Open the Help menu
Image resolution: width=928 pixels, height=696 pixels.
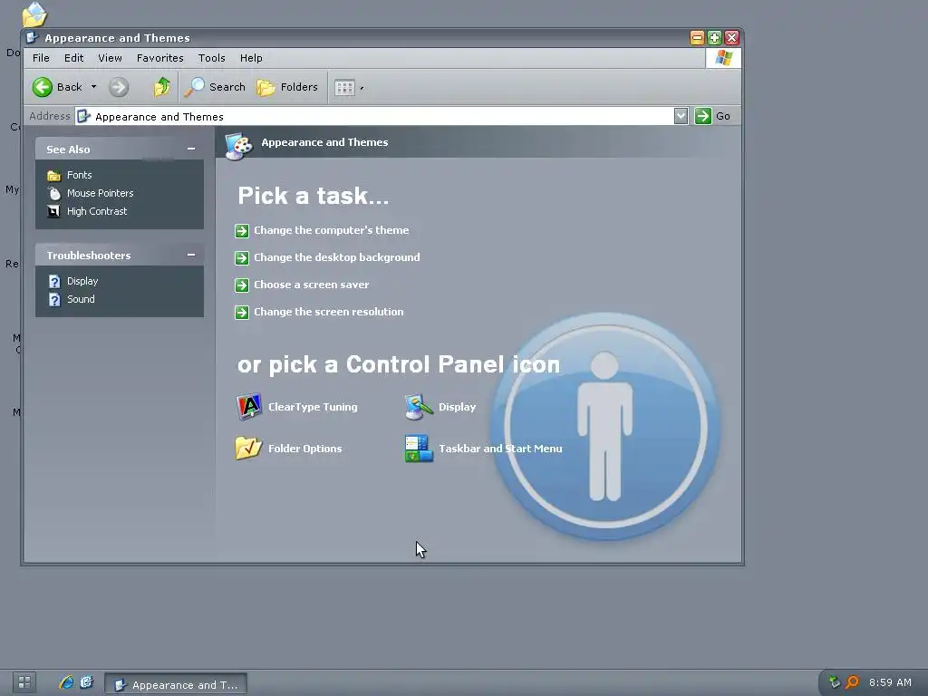[251, 58]
